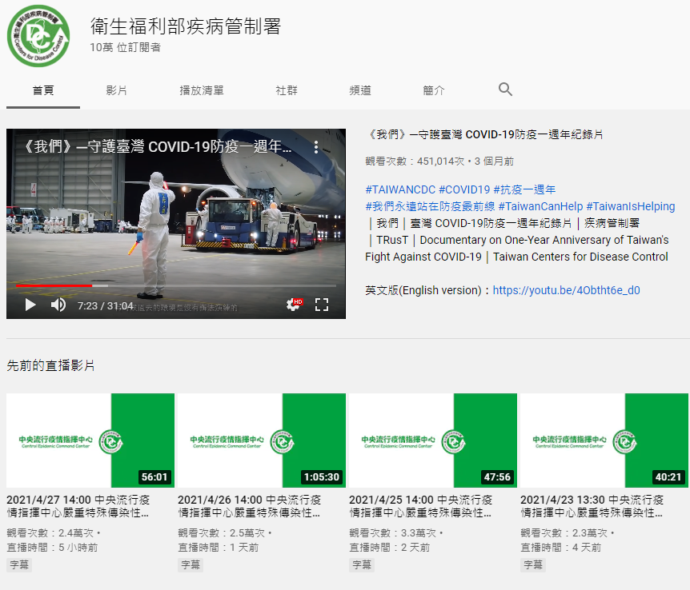Toggle fullscreen on the featured video player
690x590 pixels.
click(322, 305)
